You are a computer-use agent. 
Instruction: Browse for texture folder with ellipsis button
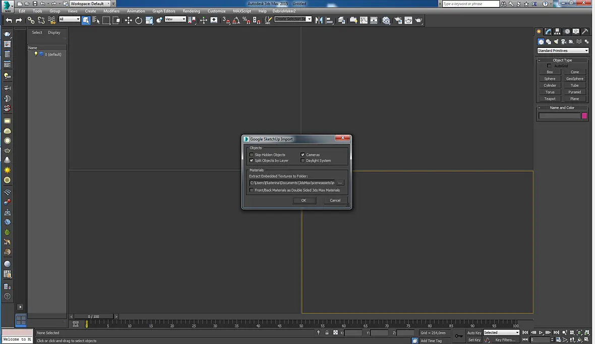pyautogui.click(x=340, y=183)
